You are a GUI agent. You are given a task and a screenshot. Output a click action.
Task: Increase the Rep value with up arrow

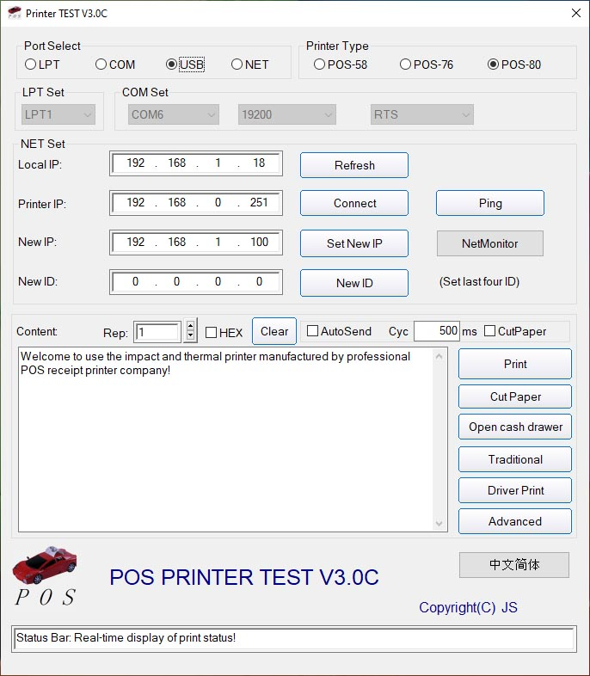(x=190, y=325)
